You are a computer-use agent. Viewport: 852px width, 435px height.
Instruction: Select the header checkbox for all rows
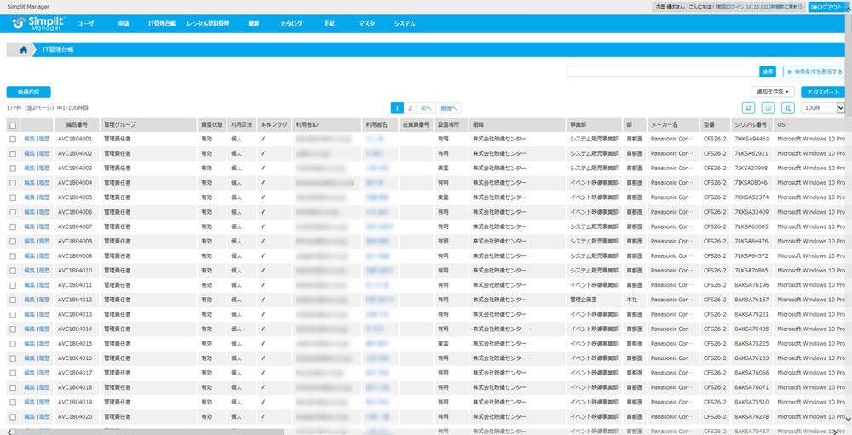[13, 125]
